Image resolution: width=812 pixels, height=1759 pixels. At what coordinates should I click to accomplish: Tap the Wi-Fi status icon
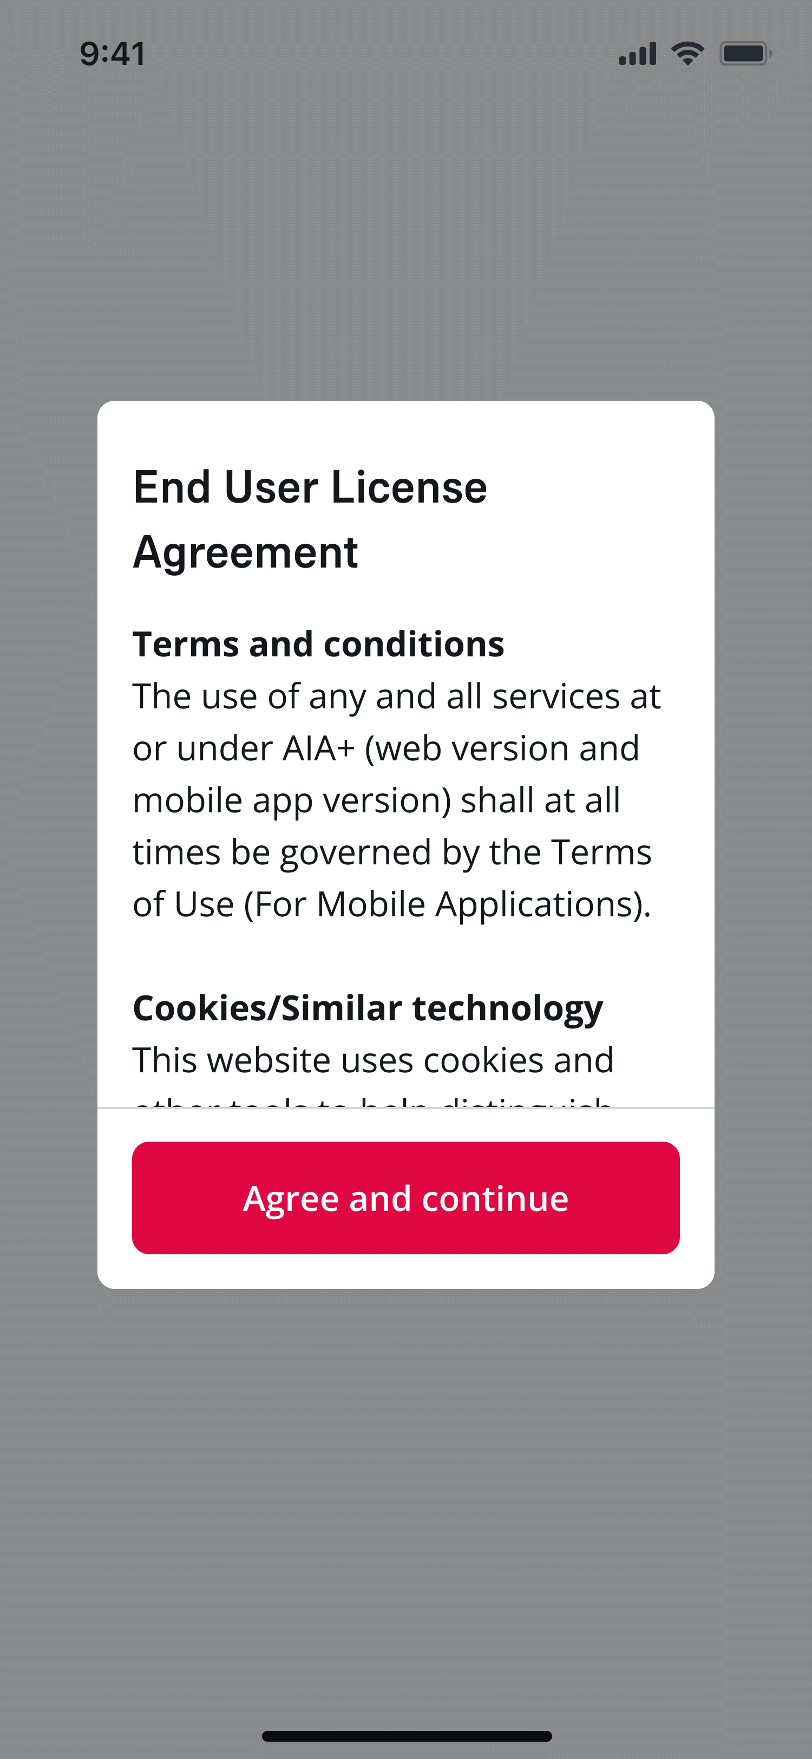point(687,53)
